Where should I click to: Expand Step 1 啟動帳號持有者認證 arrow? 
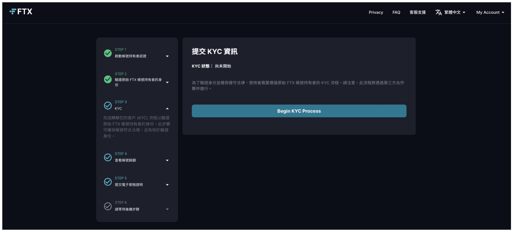pyautogui.click(x=167, y=56)
